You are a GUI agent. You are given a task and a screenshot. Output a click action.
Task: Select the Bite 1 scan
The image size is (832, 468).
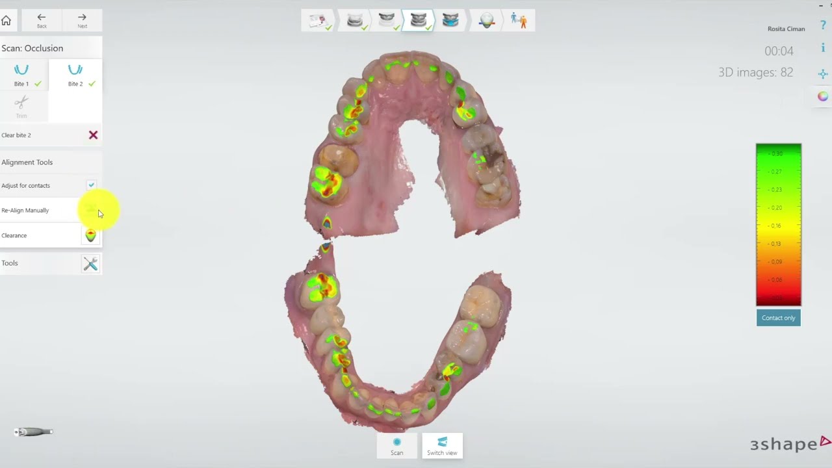[25, 75]
